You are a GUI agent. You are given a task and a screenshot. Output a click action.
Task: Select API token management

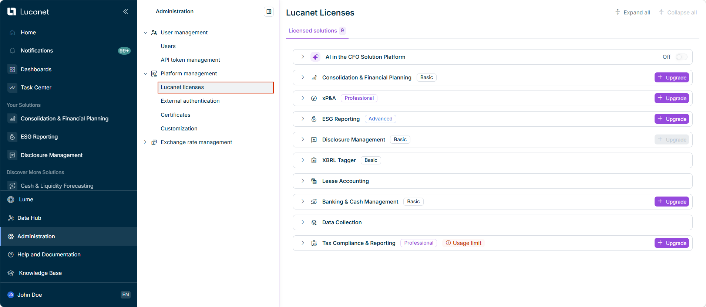(190, 60)
